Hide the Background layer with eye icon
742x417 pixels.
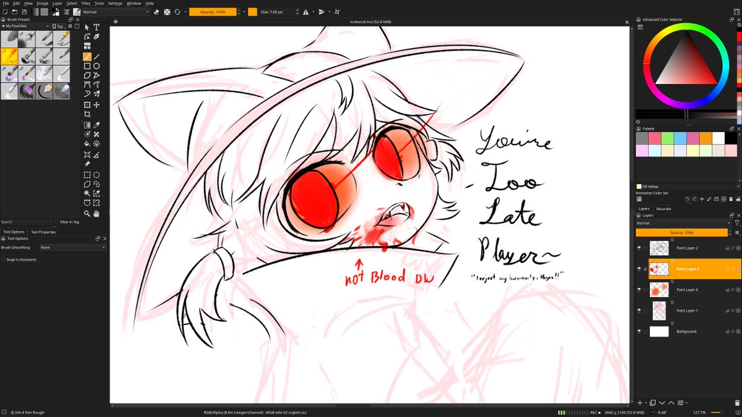[639, 331]
